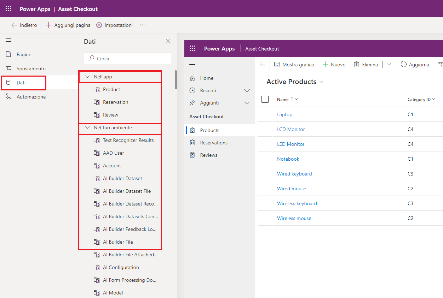Open the Laptop record link
Screen dimensions: 443x298
[284, 114]
